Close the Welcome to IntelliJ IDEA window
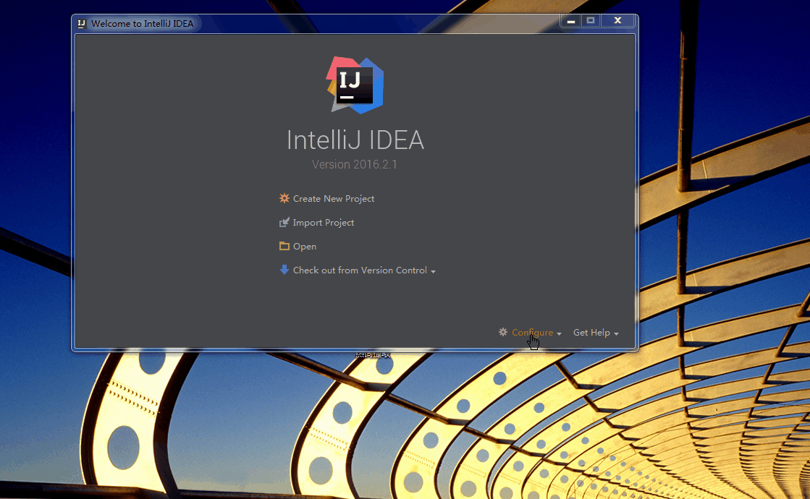 pyautogui.click(x=617, y=22)
